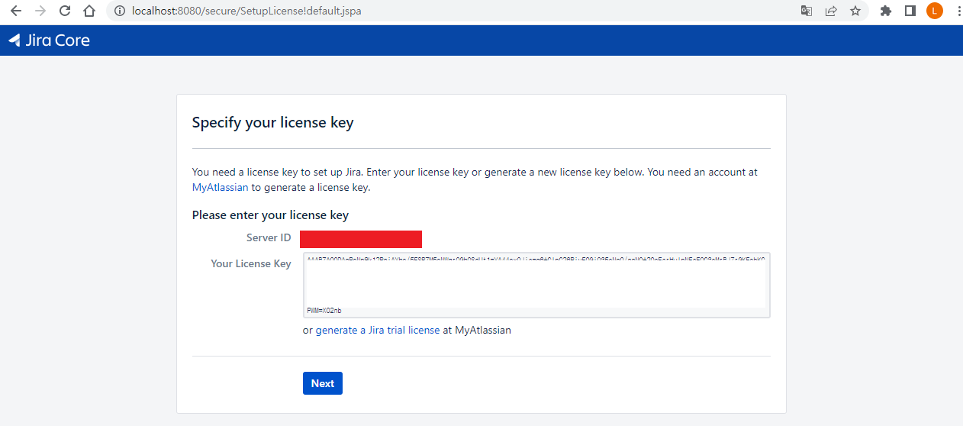Open the translate page icon
This screenshot has width=963, height=426.
807,11
